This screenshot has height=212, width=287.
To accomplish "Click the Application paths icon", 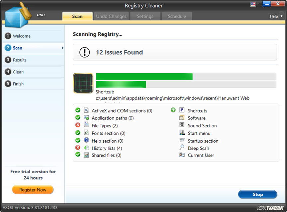I will pyautogui.click(x=87, y=117).
